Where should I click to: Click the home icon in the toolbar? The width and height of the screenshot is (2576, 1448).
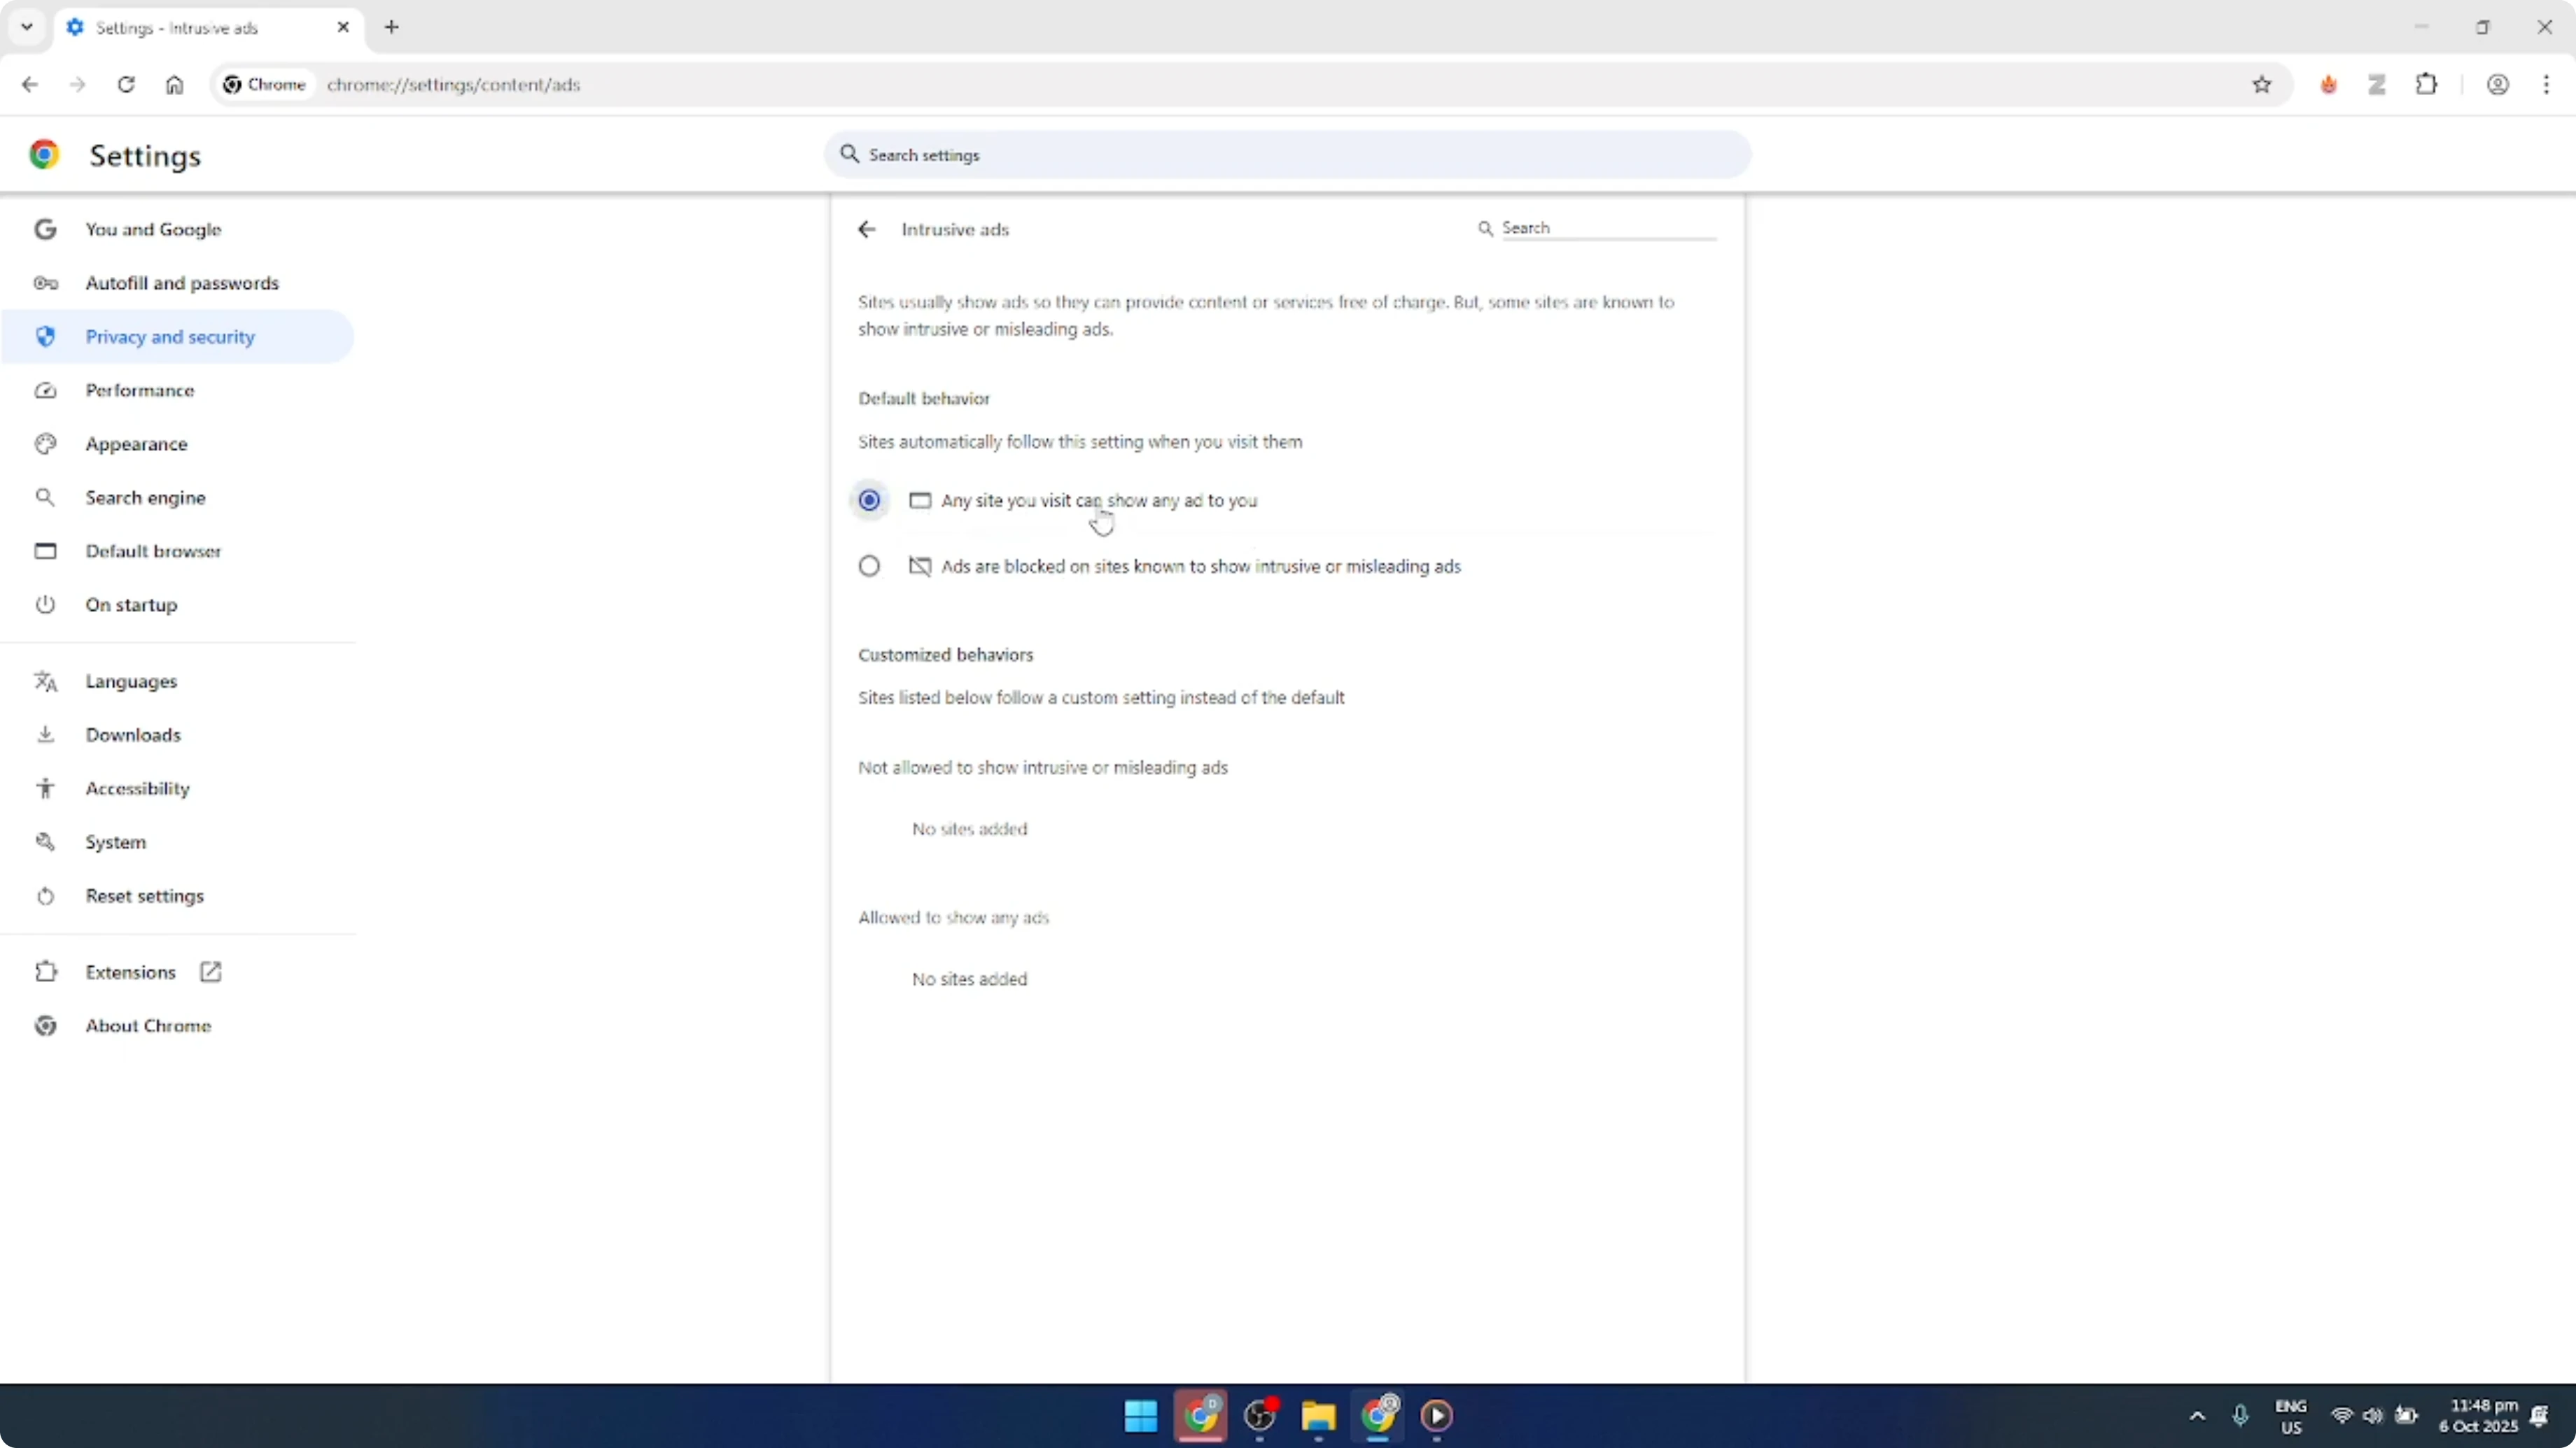[x=174, y=85]
